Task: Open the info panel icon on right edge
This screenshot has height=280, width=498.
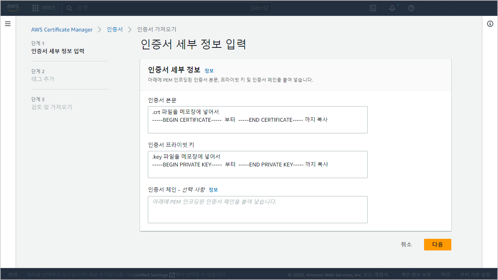Action: pyautogui.click(x=490, y=24)
